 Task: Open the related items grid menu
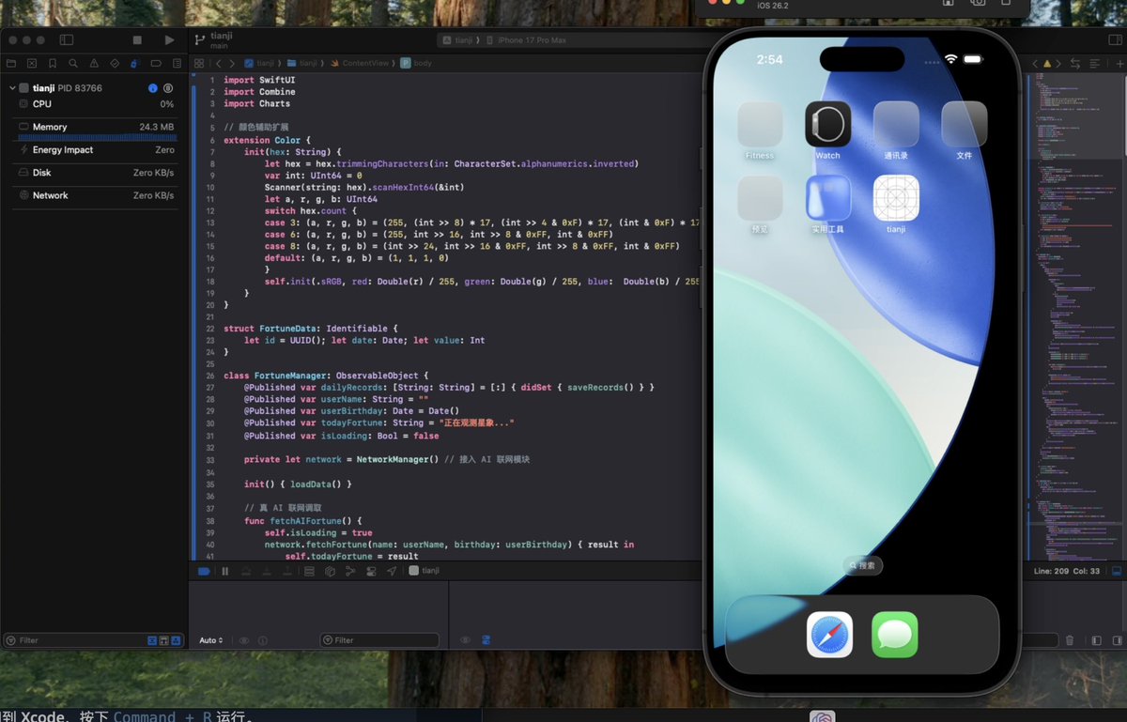199,63
